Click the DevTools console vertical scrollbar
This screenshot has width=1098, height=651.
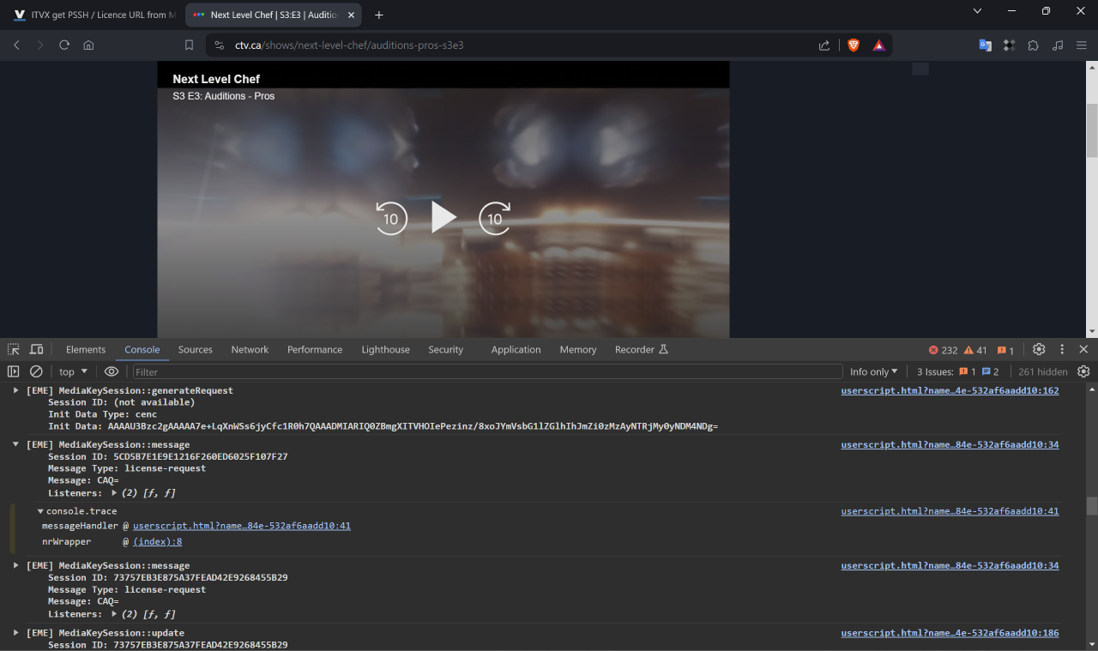[x=1092, y=506]
